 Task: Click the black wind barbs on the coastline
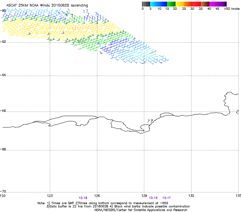150,121
